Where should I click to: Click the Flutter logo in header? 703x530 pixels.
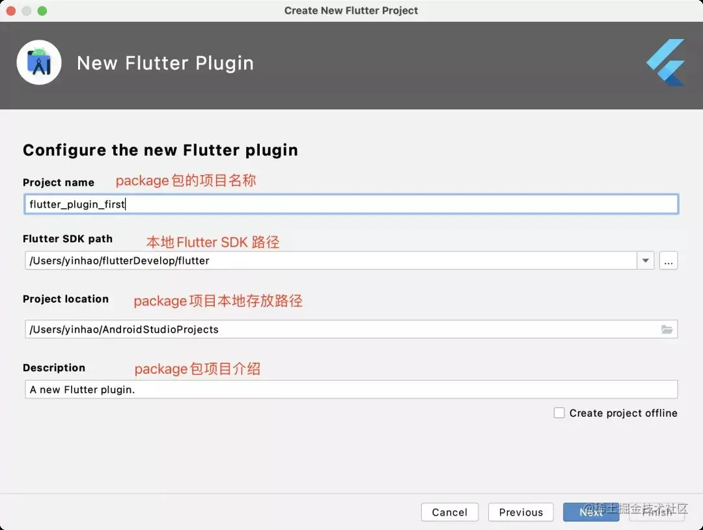coord(666,63)
